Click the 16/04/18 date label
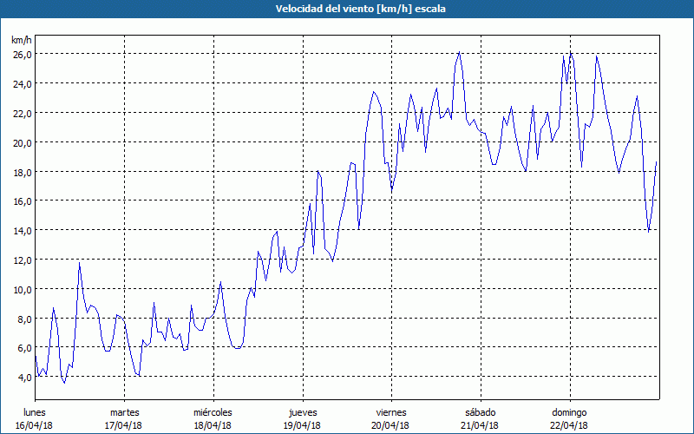 tap(36, 425)
